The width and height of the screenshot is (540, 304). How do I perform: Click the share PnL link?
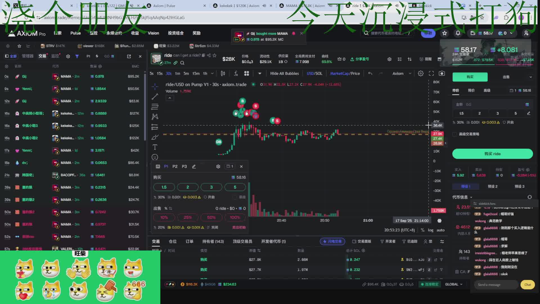click(x=359, y=59)
